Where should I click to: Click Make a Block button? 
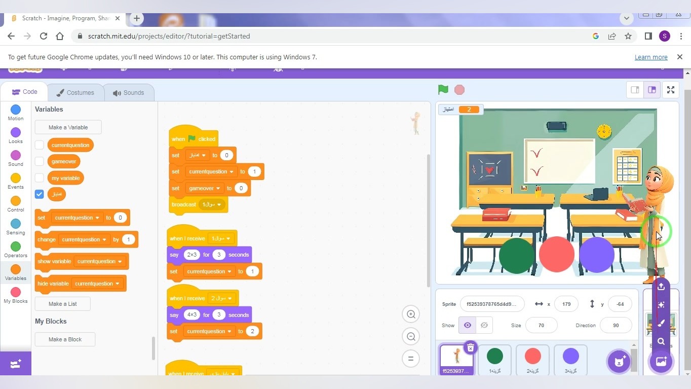click(65, 339)
